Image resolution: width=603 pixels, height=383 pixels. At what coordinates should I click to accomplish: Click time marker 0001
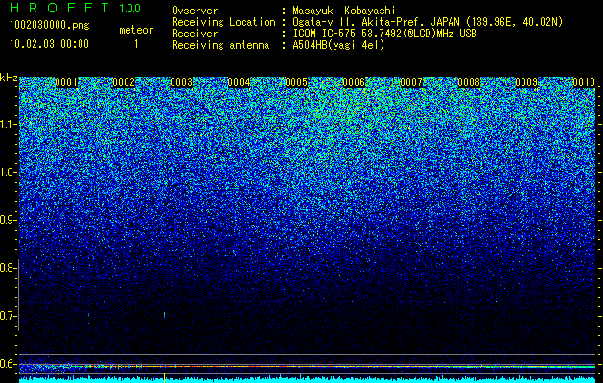[x=66, y=82]
